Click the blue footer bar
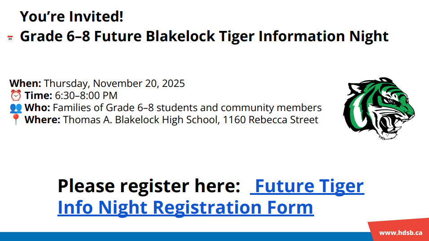Viewport: 429px width, 241px height. (x=179, y=237)
